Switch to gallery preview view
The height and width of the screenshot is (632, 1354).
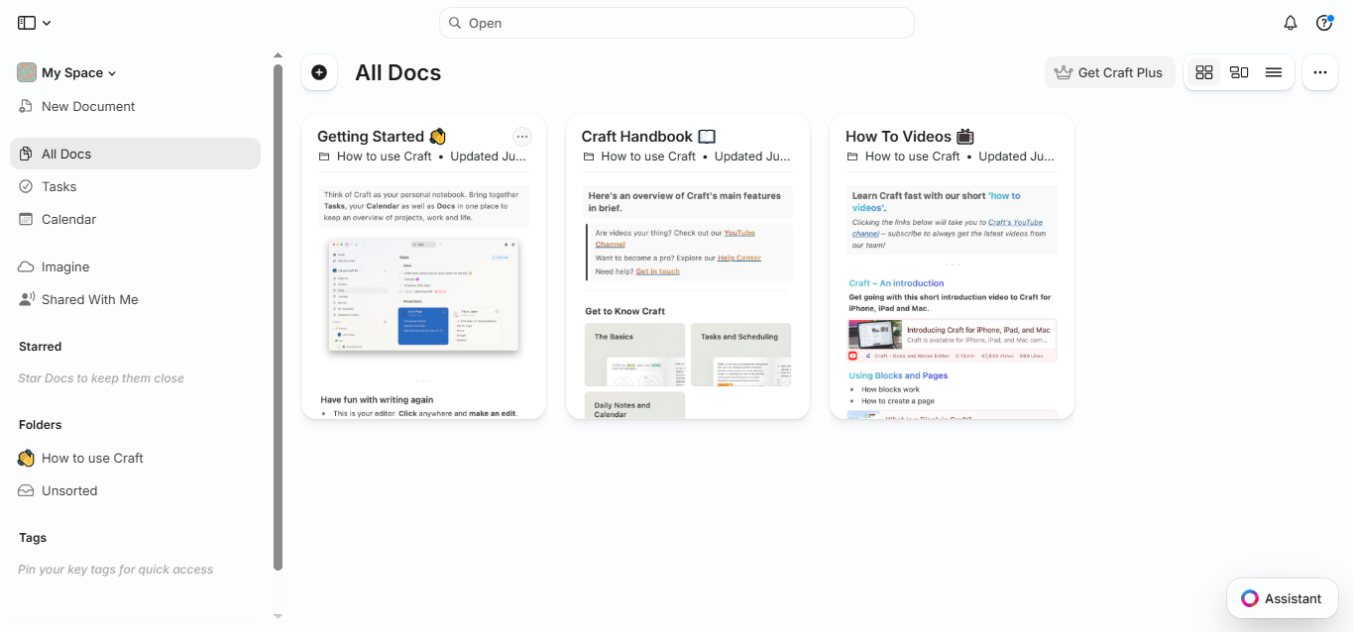(x=1239, y=72)
